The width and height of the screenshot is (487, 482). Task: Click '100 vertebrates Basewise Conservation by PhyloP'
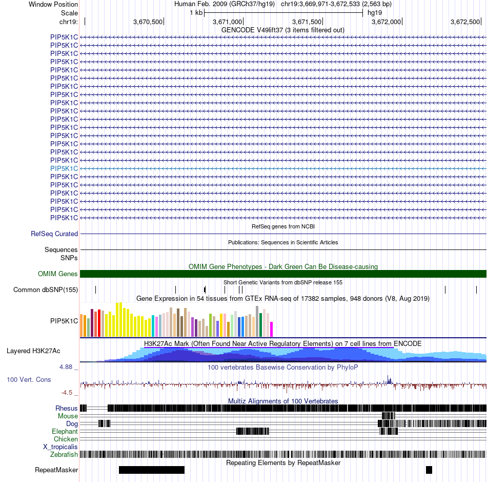[x=283, y=368]
